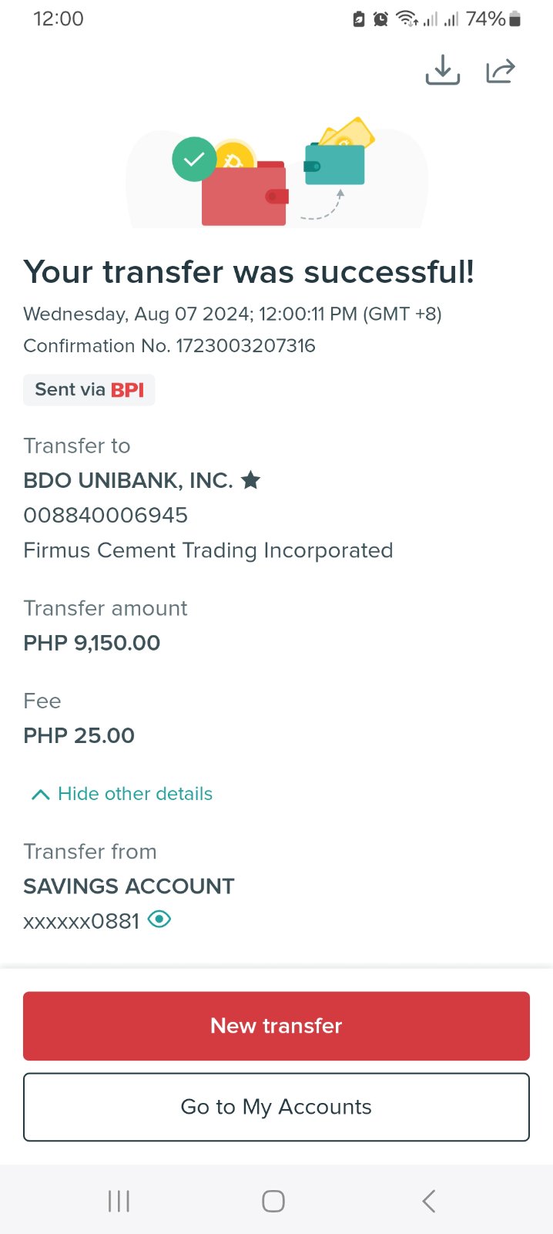Tap the download receipt icon

pos(443,71)
